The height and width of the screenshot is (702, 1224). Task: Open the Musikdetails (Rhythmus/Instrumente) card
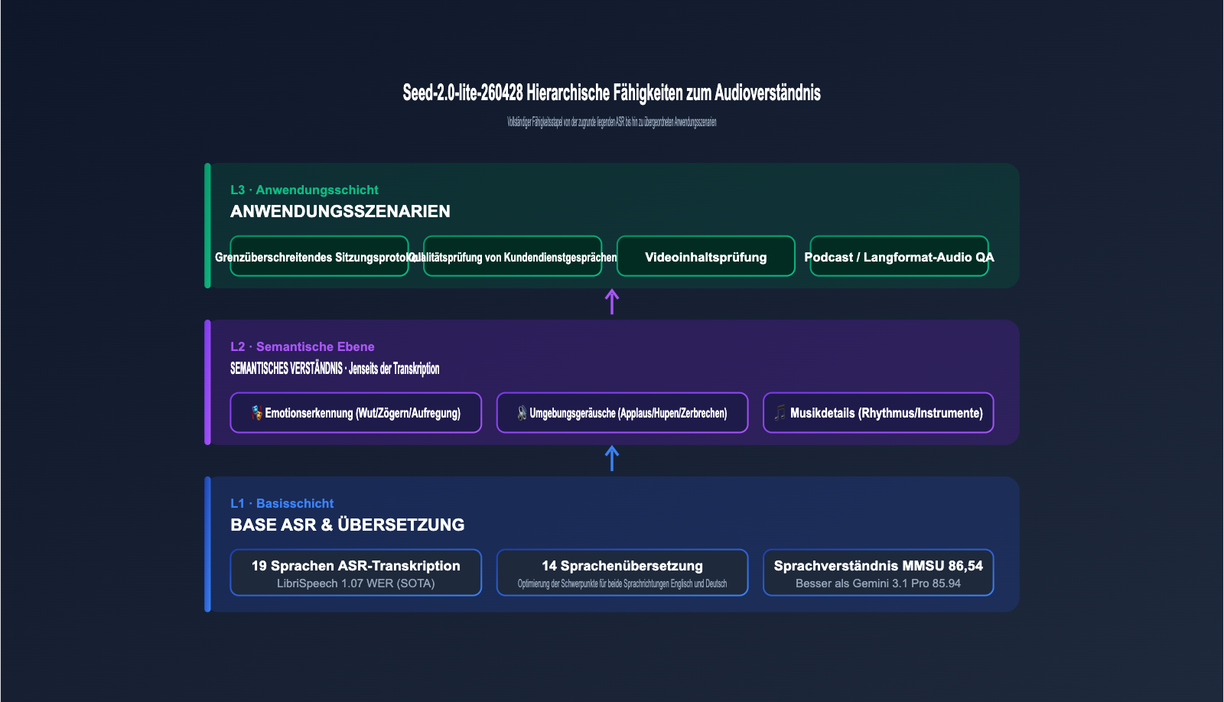[878, 413]
